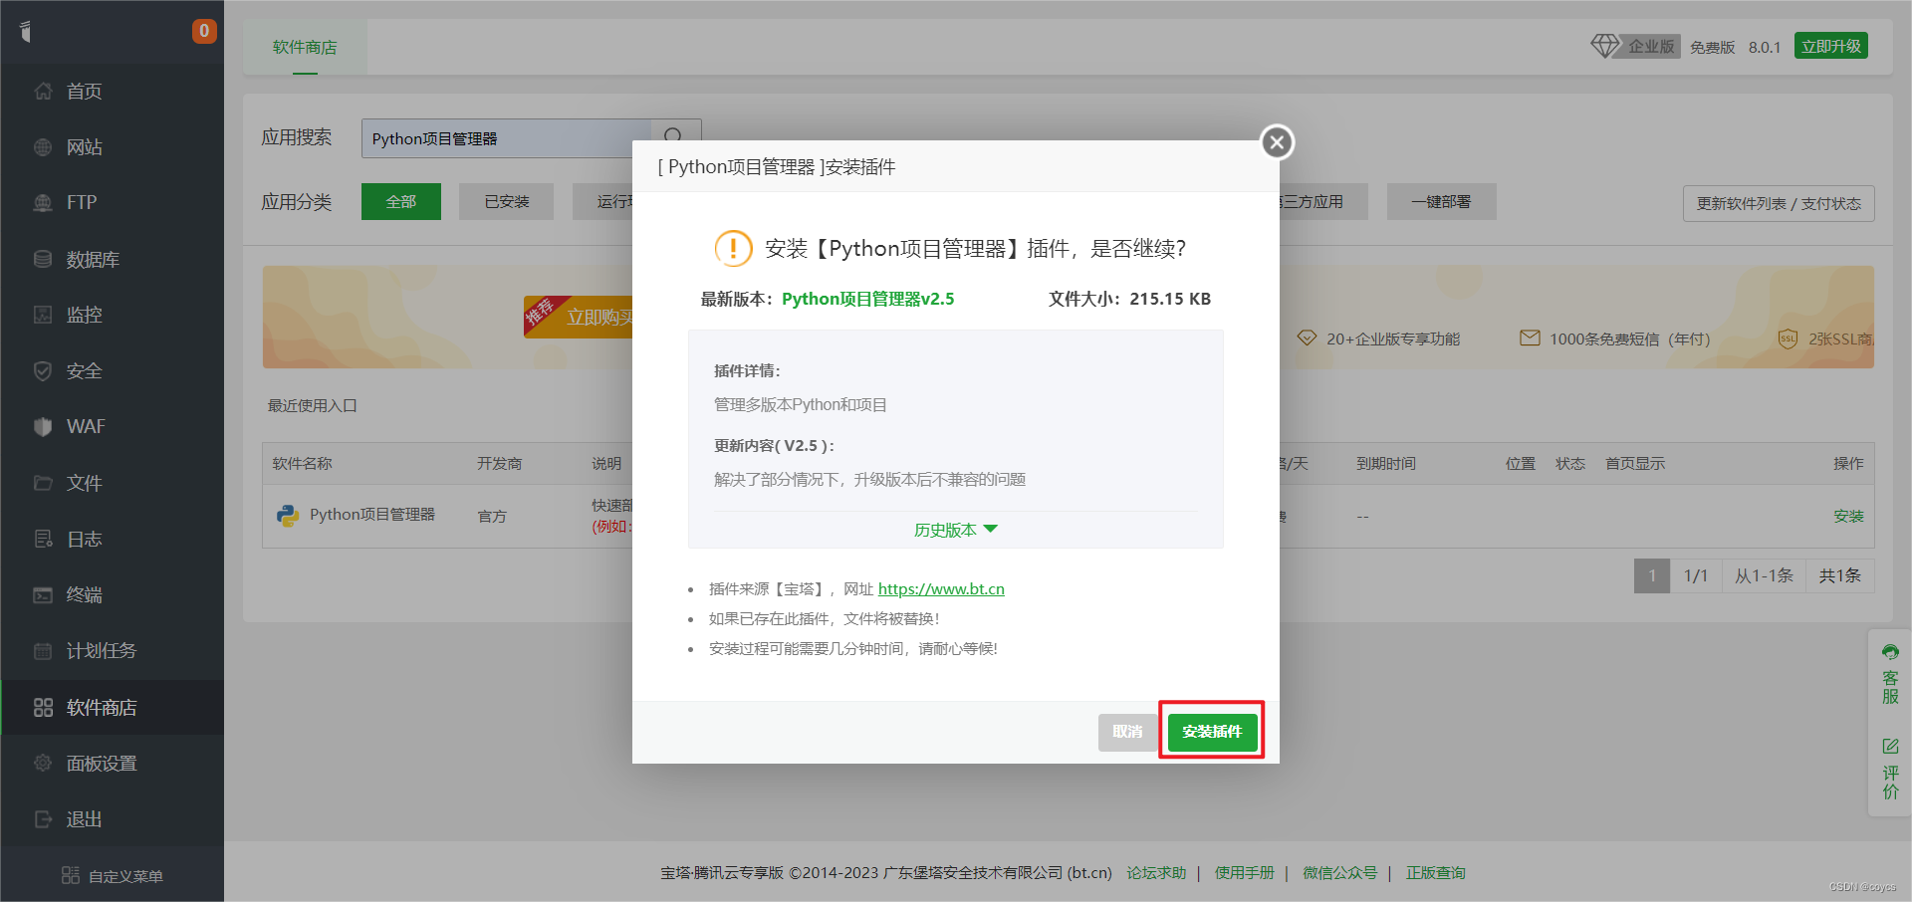Viewport: 1912px width, 902px height.
Task: Click the 自定义菜单 label at sidebar bottom
Action: point(125,876)
